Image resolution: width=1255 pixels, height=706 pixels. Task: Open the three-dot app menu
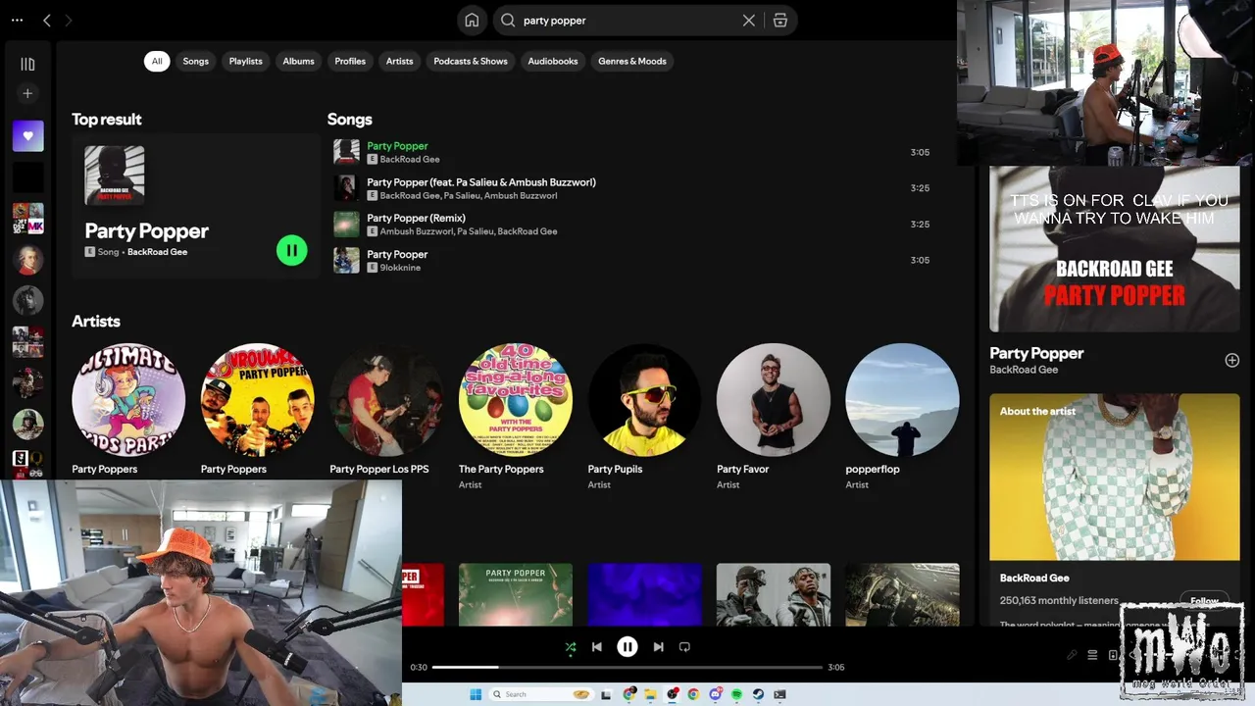[17, 21]
